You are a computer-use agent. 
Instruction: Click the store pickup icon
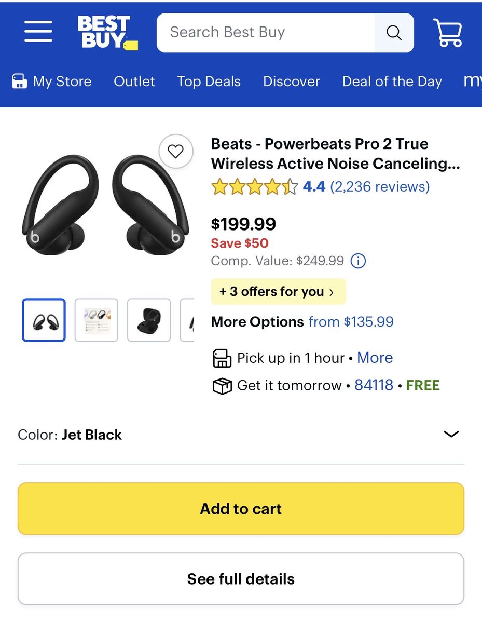tap(222, 358)
